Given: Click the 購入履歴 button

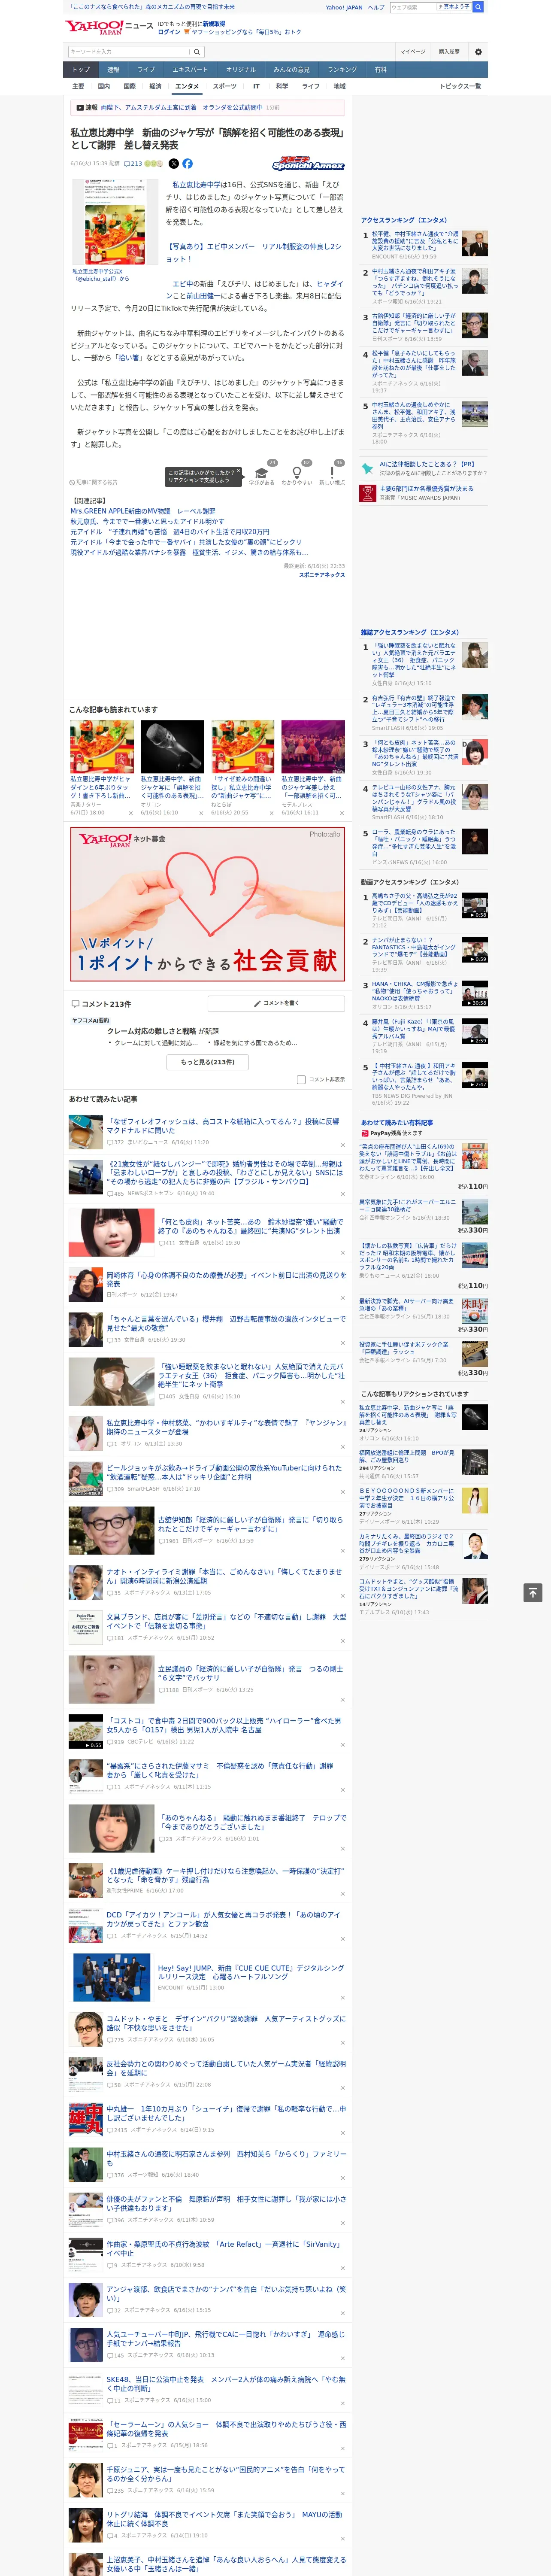Looking at the screenshot, I should point(449,52).
